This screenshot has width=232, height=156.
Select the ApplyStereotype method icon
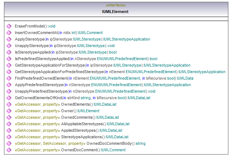9,39
